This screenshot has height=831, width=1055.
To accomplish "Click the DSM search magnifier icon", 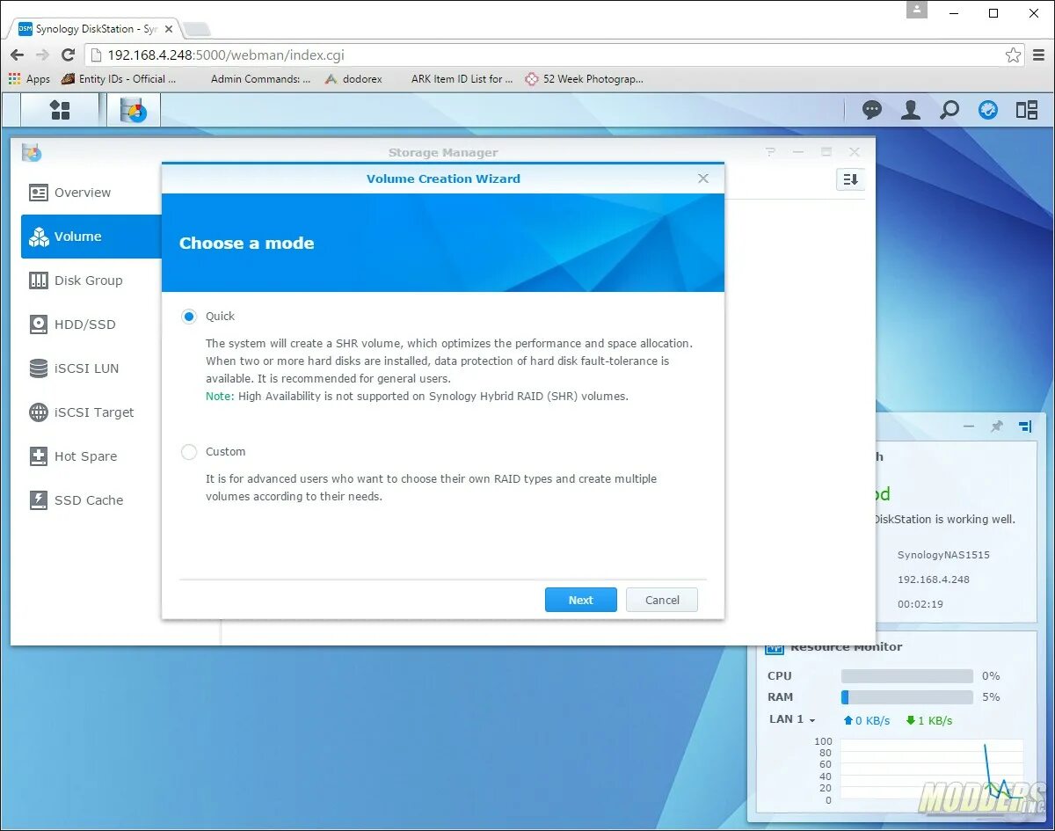I will [949, 110].
